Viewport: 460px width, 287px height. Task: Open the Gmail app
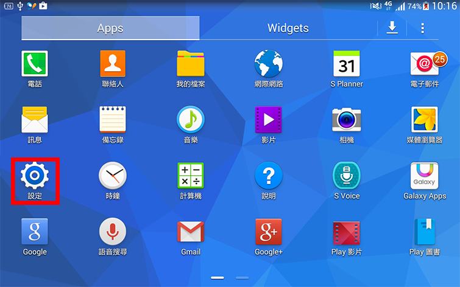[191, 231]
